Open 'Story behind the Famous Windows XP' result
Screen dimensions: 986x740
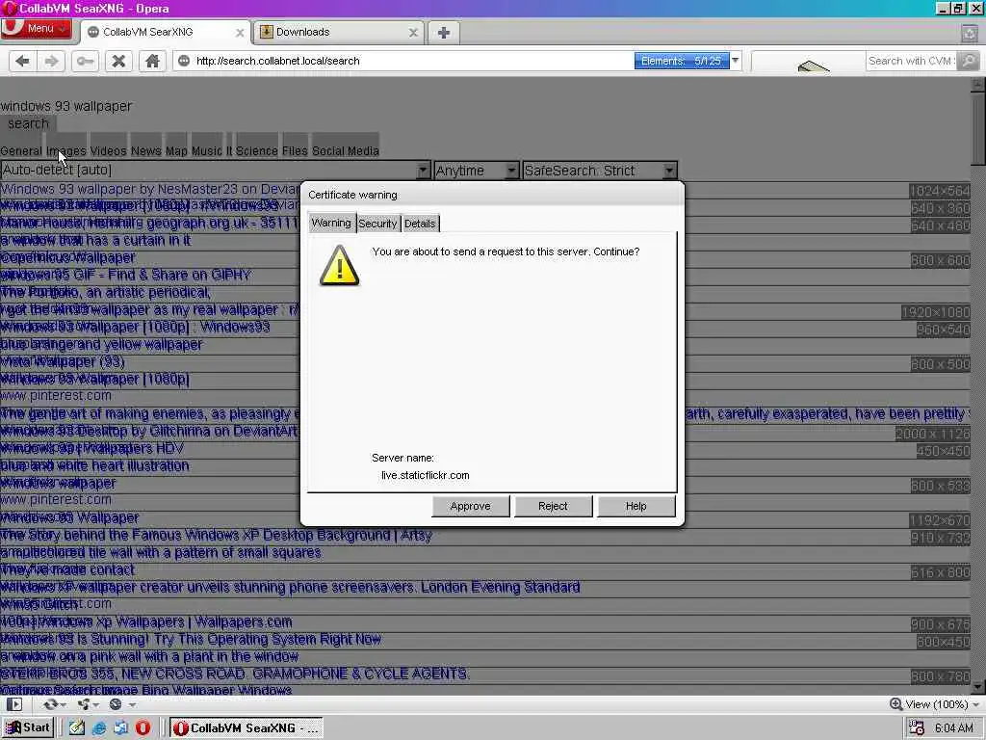(x=217, y=535)
